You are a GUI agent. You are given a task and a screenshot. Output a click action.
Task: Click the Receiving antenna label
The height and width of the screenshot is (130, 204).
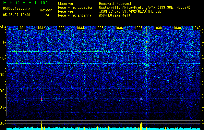pyautogui.click(x=75, y=15)
